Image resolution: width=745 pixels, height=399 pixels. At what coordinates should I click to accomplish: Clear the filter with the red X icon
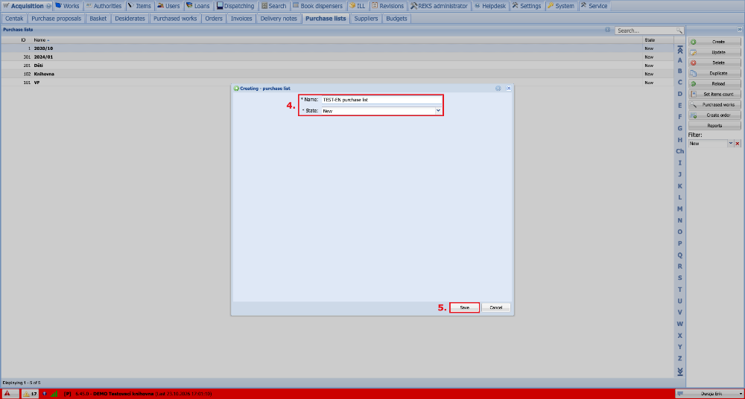tap(738, 144)
